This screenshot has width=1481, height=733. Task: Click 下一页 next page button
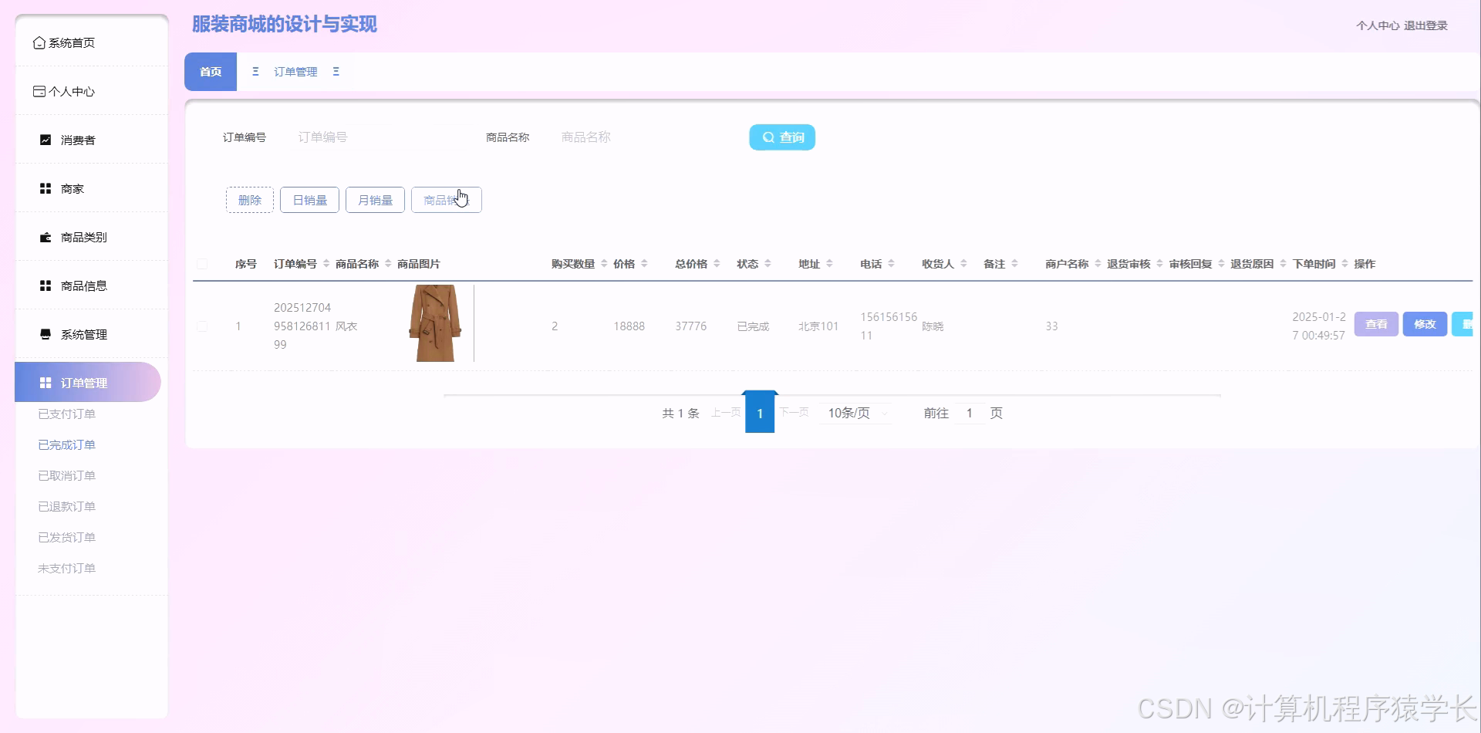point(794,413)
